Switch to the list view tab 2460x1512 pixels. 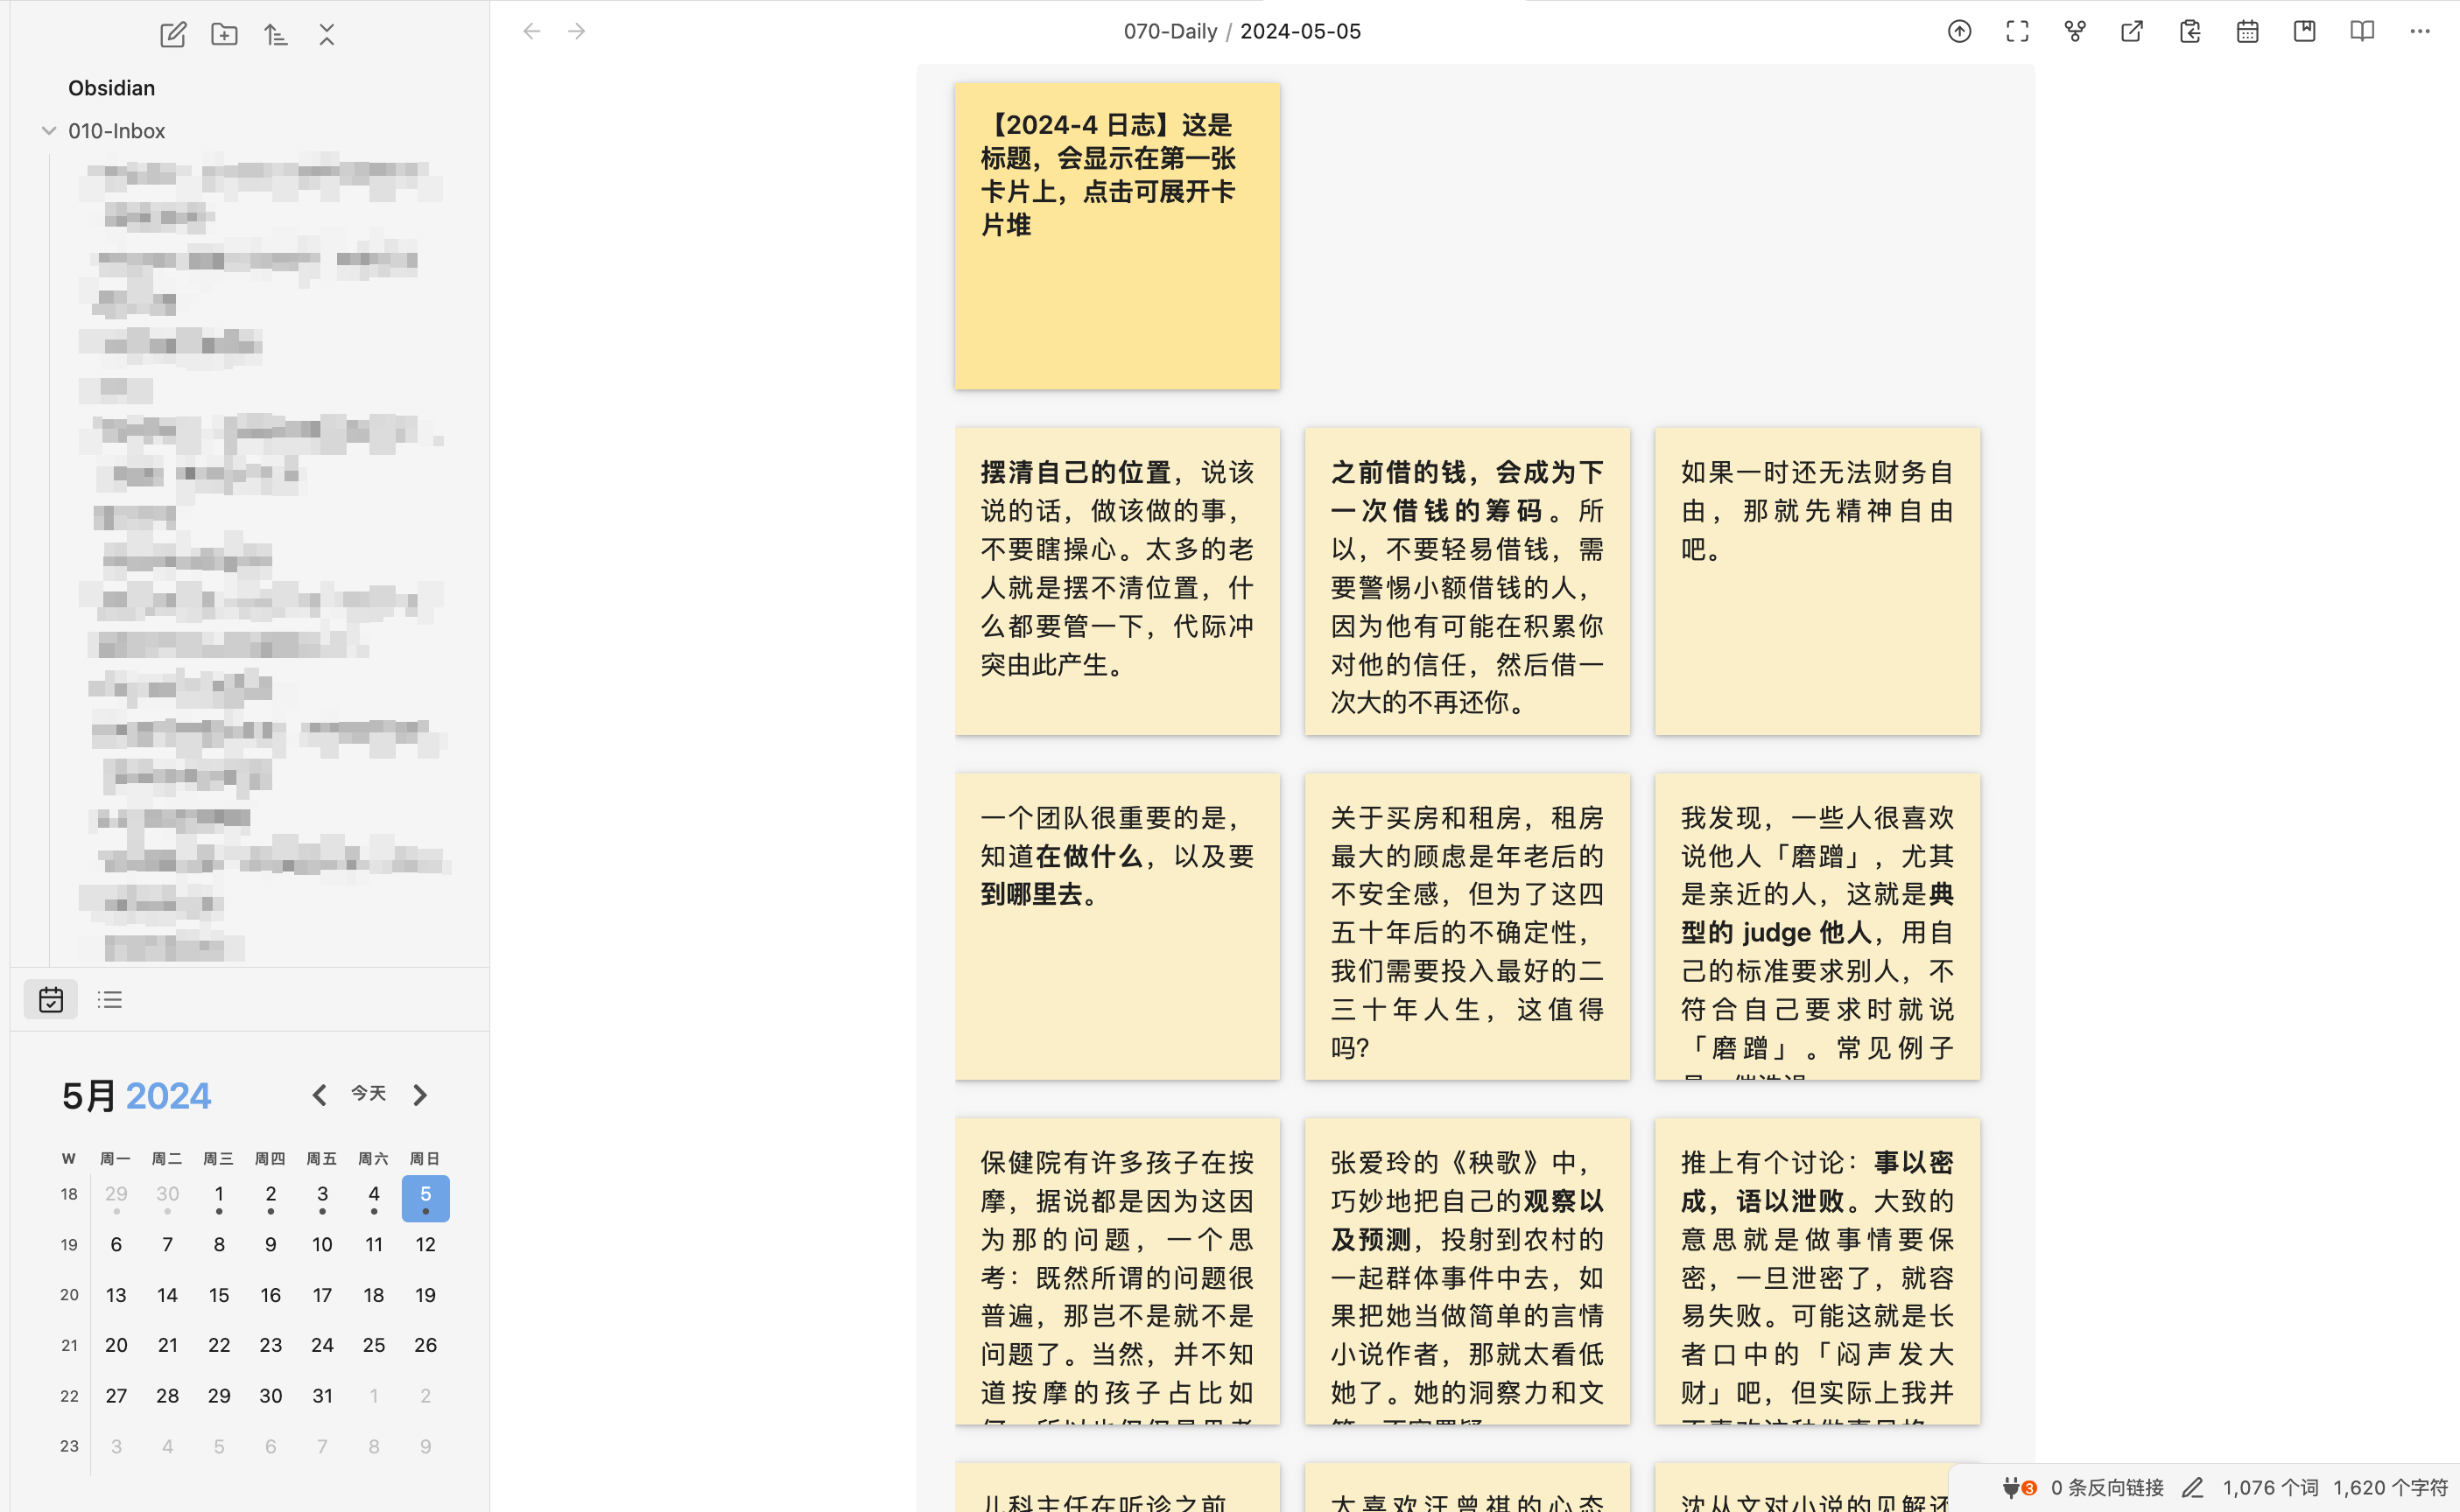pos(109,999)
